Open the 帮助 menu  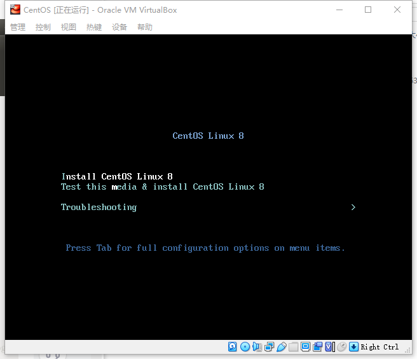coord(145,27)
